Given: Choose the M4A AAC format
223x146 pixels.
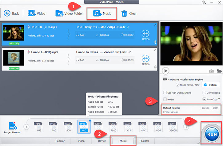Looking at the screenshot, I should tap(54, 127).
